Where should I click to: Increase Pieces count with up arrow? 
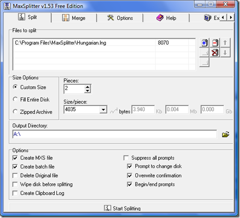[88, 87]
